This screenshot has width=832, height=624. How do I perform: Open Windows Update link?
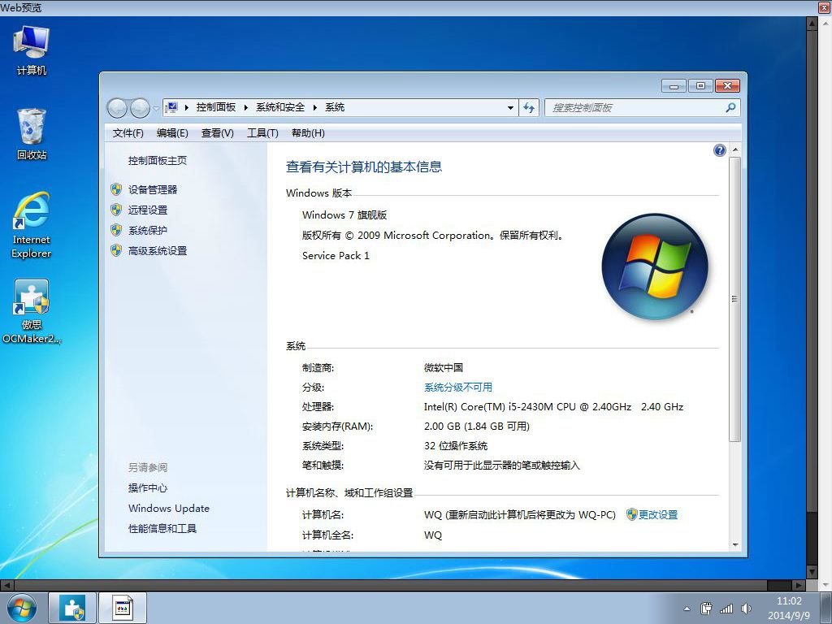[169, 509]
